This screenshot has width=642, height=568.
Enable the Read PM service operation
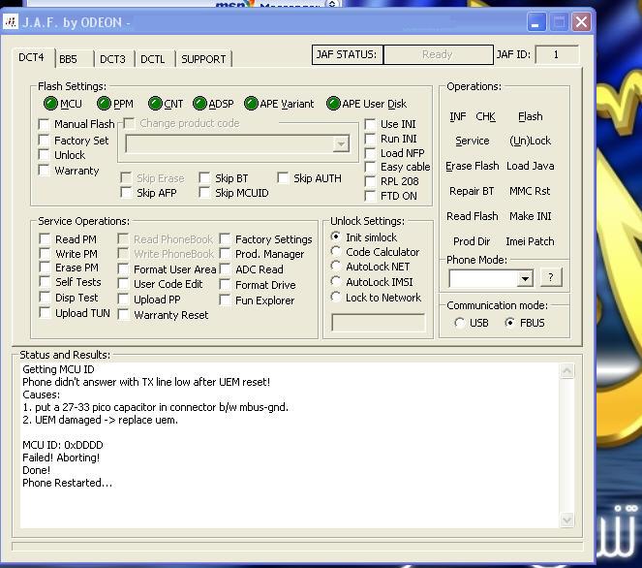[45, 238]
